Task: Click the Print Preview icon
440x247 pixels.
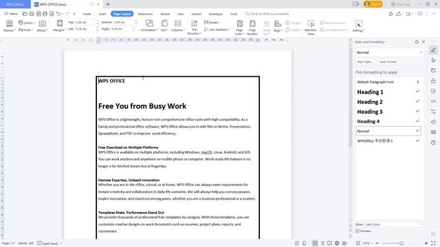Action: point(52,14)
